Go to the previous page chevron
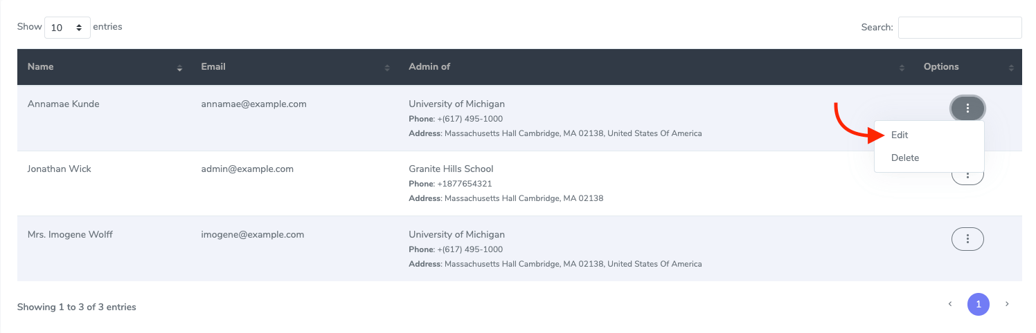The width and height of the screenshot is (1036, 333). tap(950, 304)
